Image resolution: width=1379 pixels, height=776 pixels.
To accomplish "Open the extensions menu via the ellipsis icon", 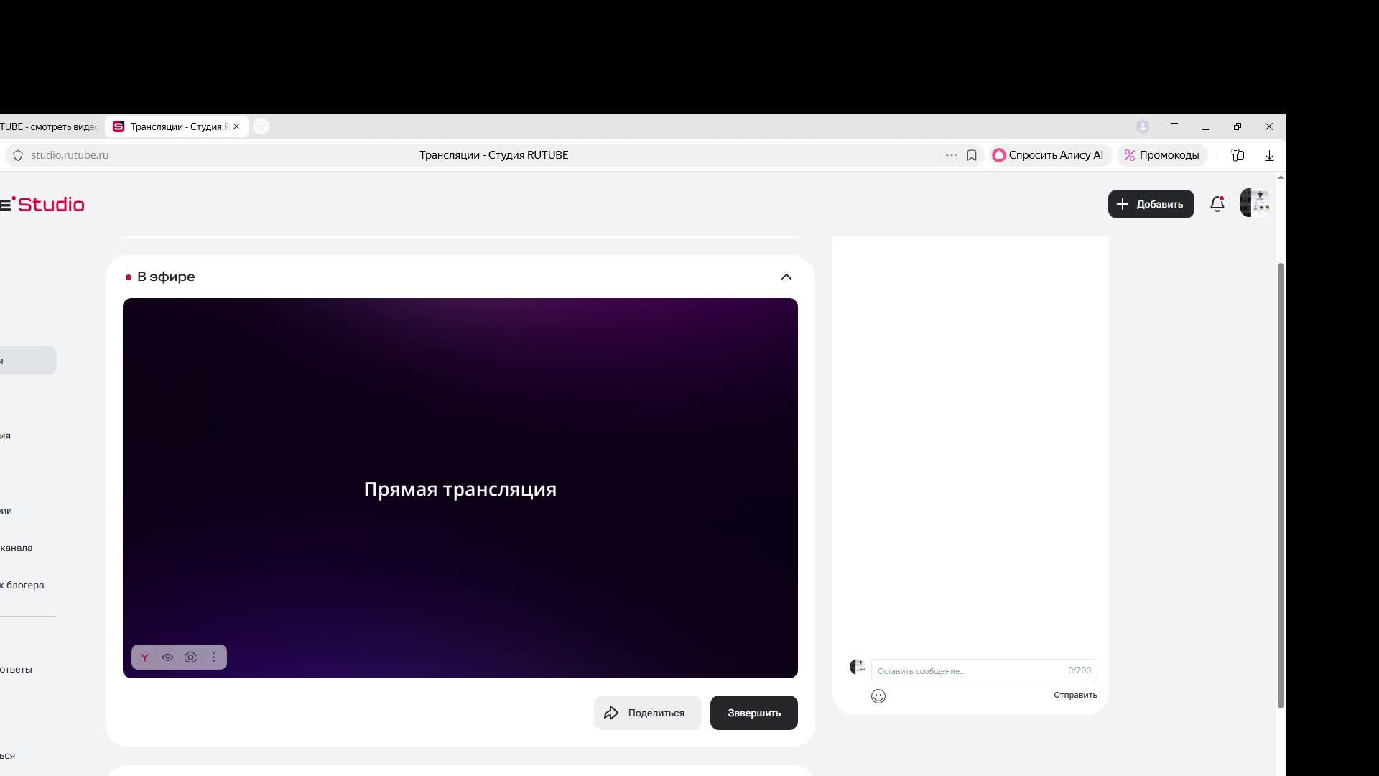I will (x=950, y=154).
